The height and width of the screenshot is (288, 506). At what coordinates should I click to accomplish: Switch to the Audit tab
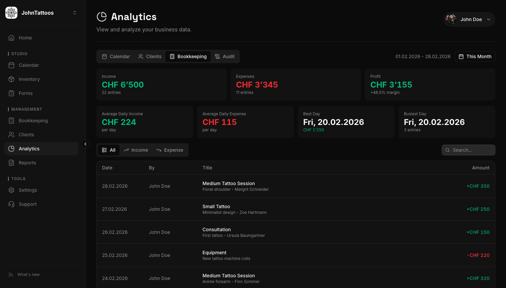point(225,56)
